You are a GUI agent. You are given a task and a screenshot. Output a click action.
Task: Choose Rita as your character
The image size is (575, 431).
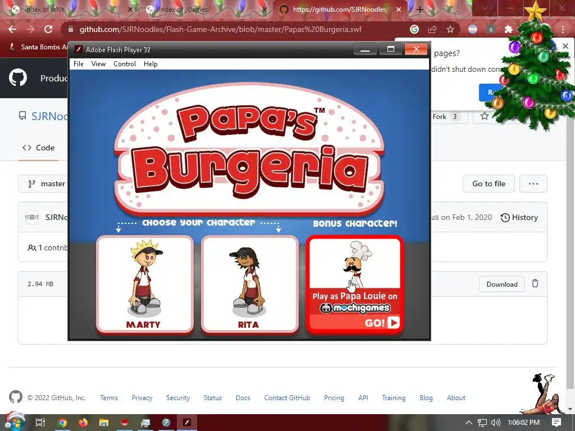249,285
